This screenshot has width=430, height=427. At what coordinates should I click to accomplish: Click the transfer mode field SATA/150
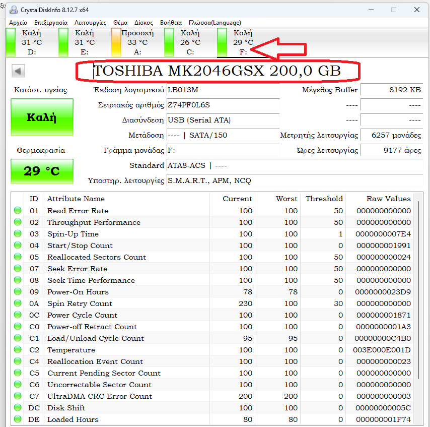223,135
